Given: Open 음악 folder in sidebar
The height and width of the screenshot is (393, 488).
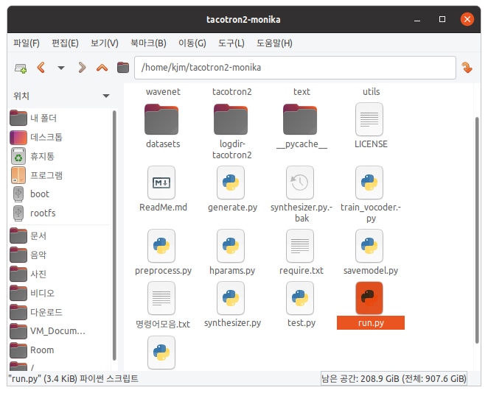Looking at the screenshot, I should pos(59,255).
